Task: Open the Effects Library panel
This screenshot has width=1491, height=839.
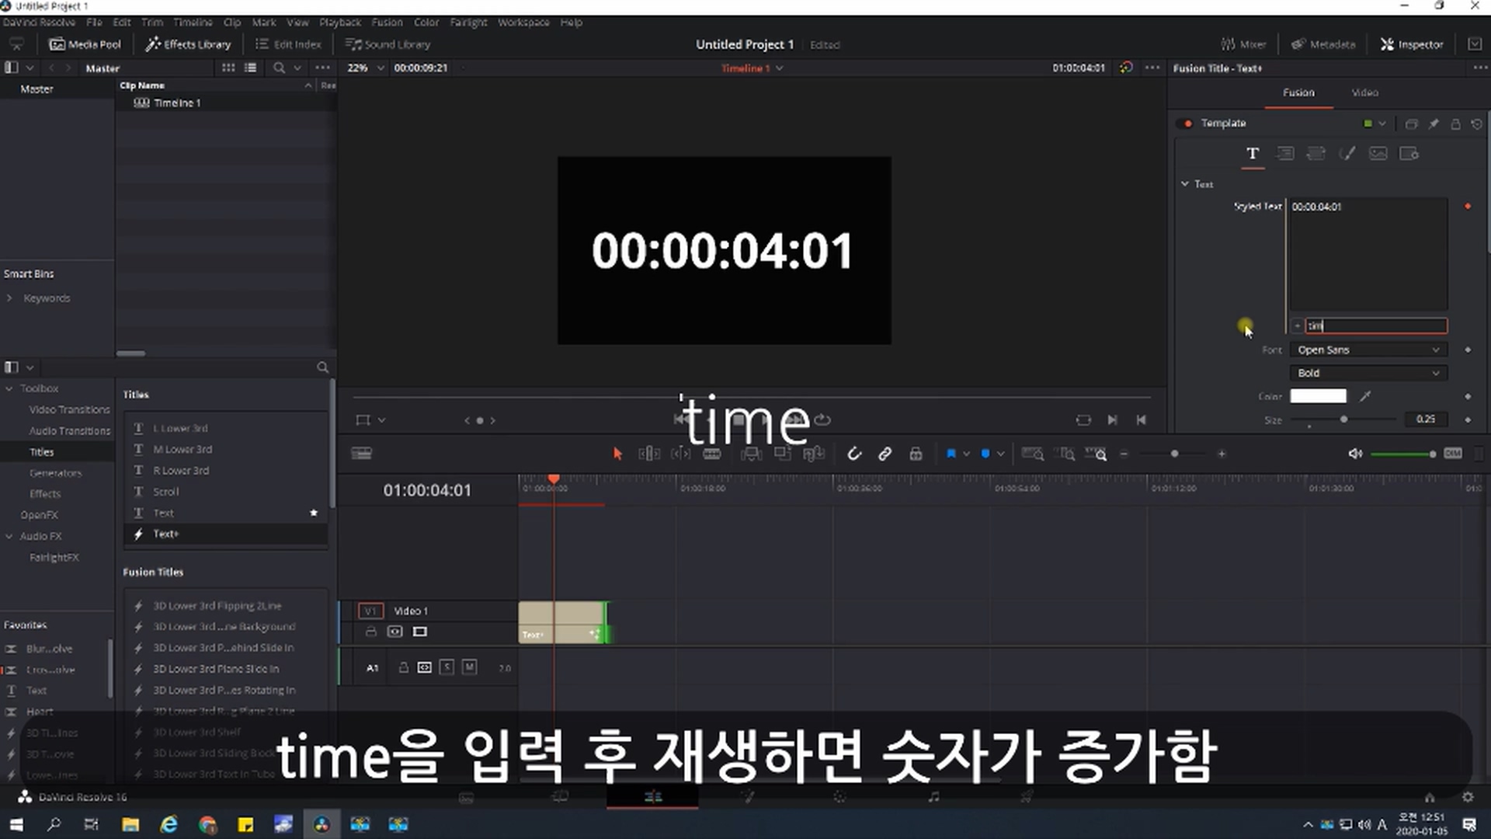Action: coord(188,44)
